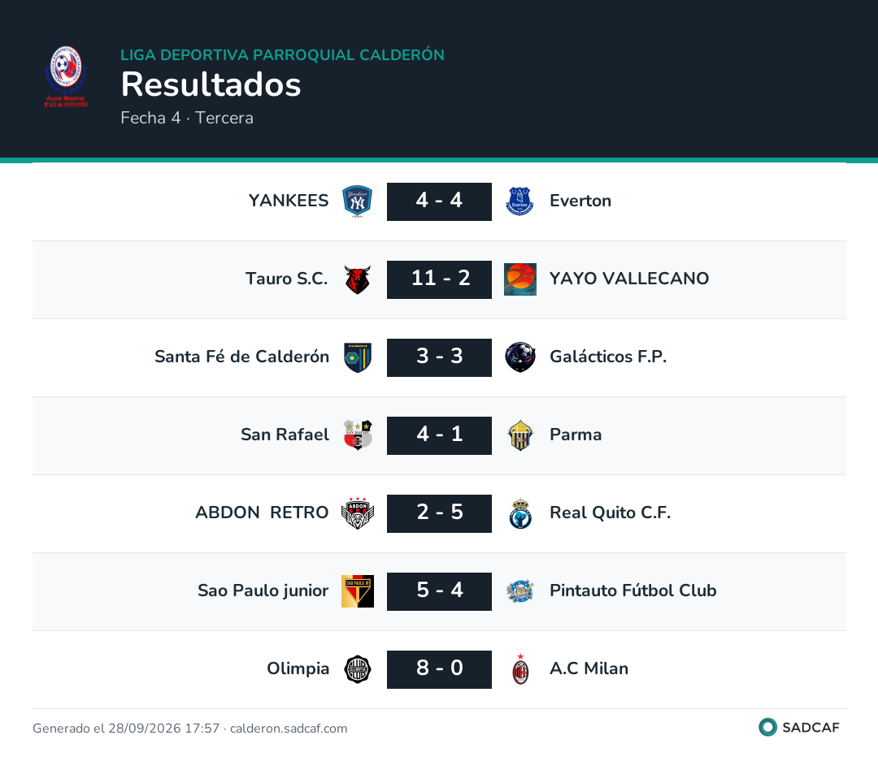
Task: Click the Pintauto Fútbol Club logo
Action: point(519,591)
